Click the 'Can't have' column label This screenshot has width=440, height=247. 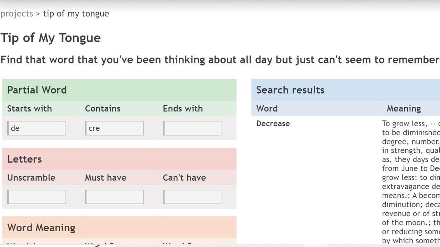click(x=184, y=177)
